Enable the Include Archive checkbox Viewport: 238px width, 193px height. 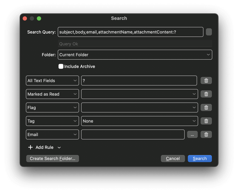[x=61, y=66]
